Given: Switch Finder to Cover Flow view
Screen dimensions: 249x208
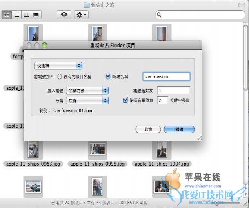Looking at the screenshot, I should 36,15.
